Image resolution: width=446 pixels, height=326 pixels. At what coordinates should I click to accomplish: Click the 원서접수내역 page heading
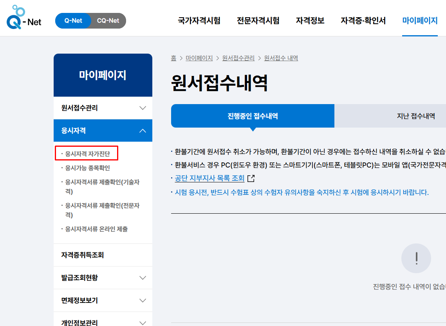click(x=219, y=83)
